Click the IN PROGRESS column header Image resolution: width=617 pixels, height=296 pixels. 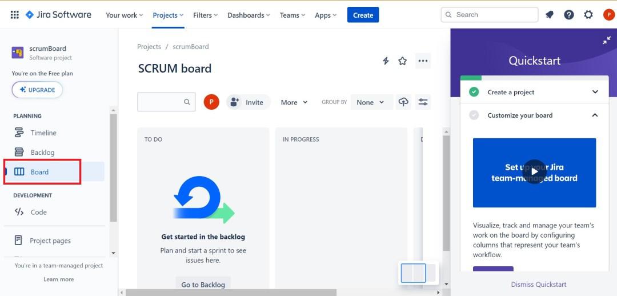(301, 139)
